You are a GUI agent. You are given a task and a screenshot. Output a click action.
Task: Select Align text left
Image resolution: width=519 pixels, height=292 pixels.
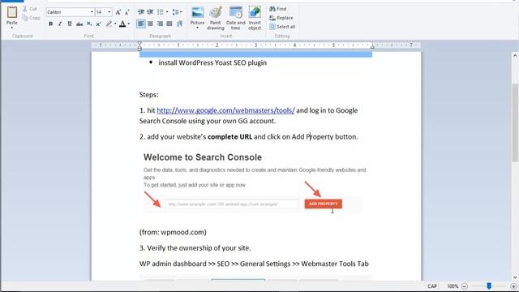click(140, 24)
